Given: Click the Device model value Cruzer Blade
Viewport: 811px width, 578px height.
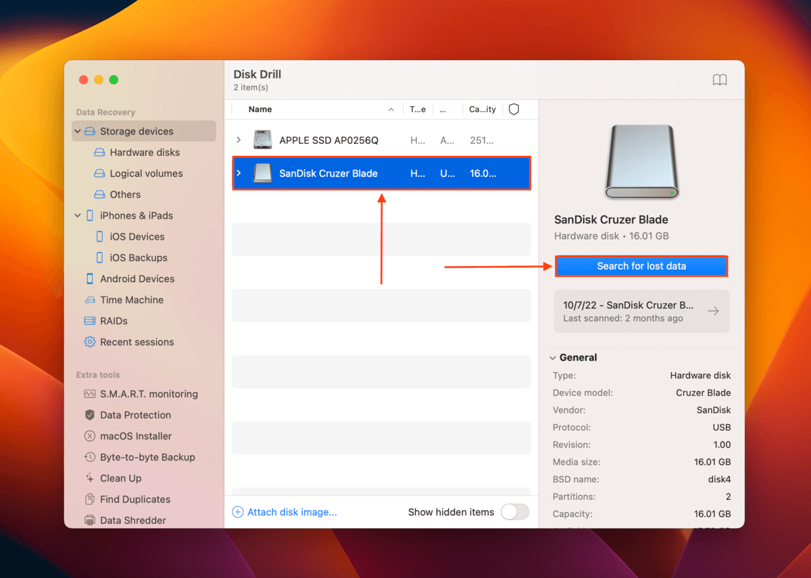Looking at the screenshot, I should click(704, 393).
